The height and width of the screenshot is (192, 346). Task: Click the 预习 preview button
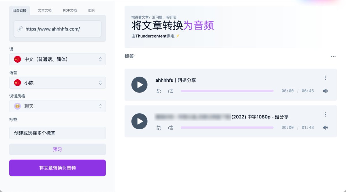pos(57,149)
